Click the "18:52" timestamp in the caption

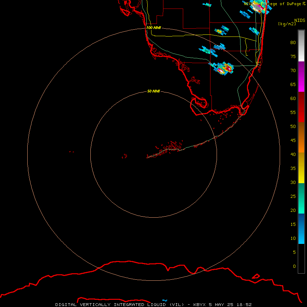point(244,305)
